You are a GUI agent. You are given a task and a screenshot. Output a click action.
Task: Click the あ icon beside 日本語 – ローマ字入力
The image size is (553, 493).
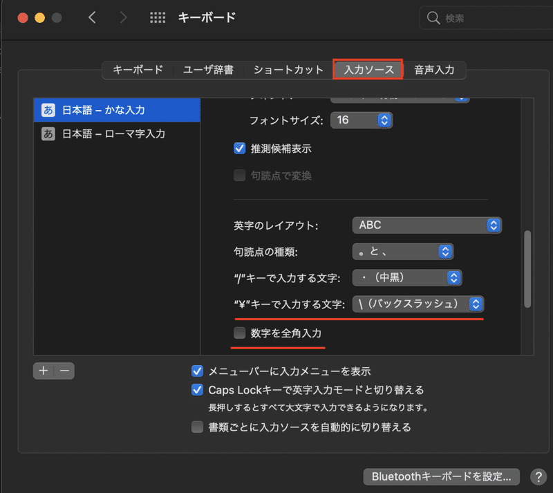[47, 133]
